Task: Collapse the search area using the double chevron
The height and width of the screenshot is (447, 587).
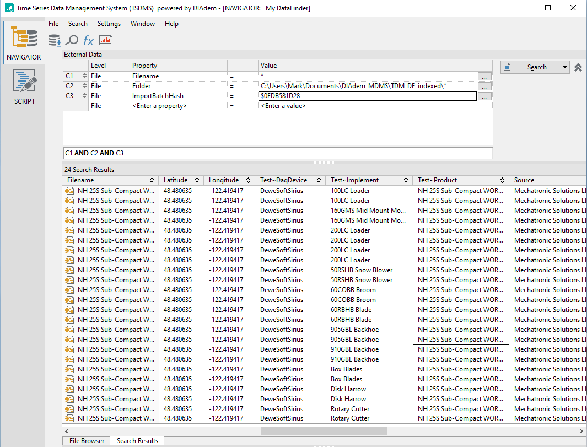Action: (x=578, y=67)
